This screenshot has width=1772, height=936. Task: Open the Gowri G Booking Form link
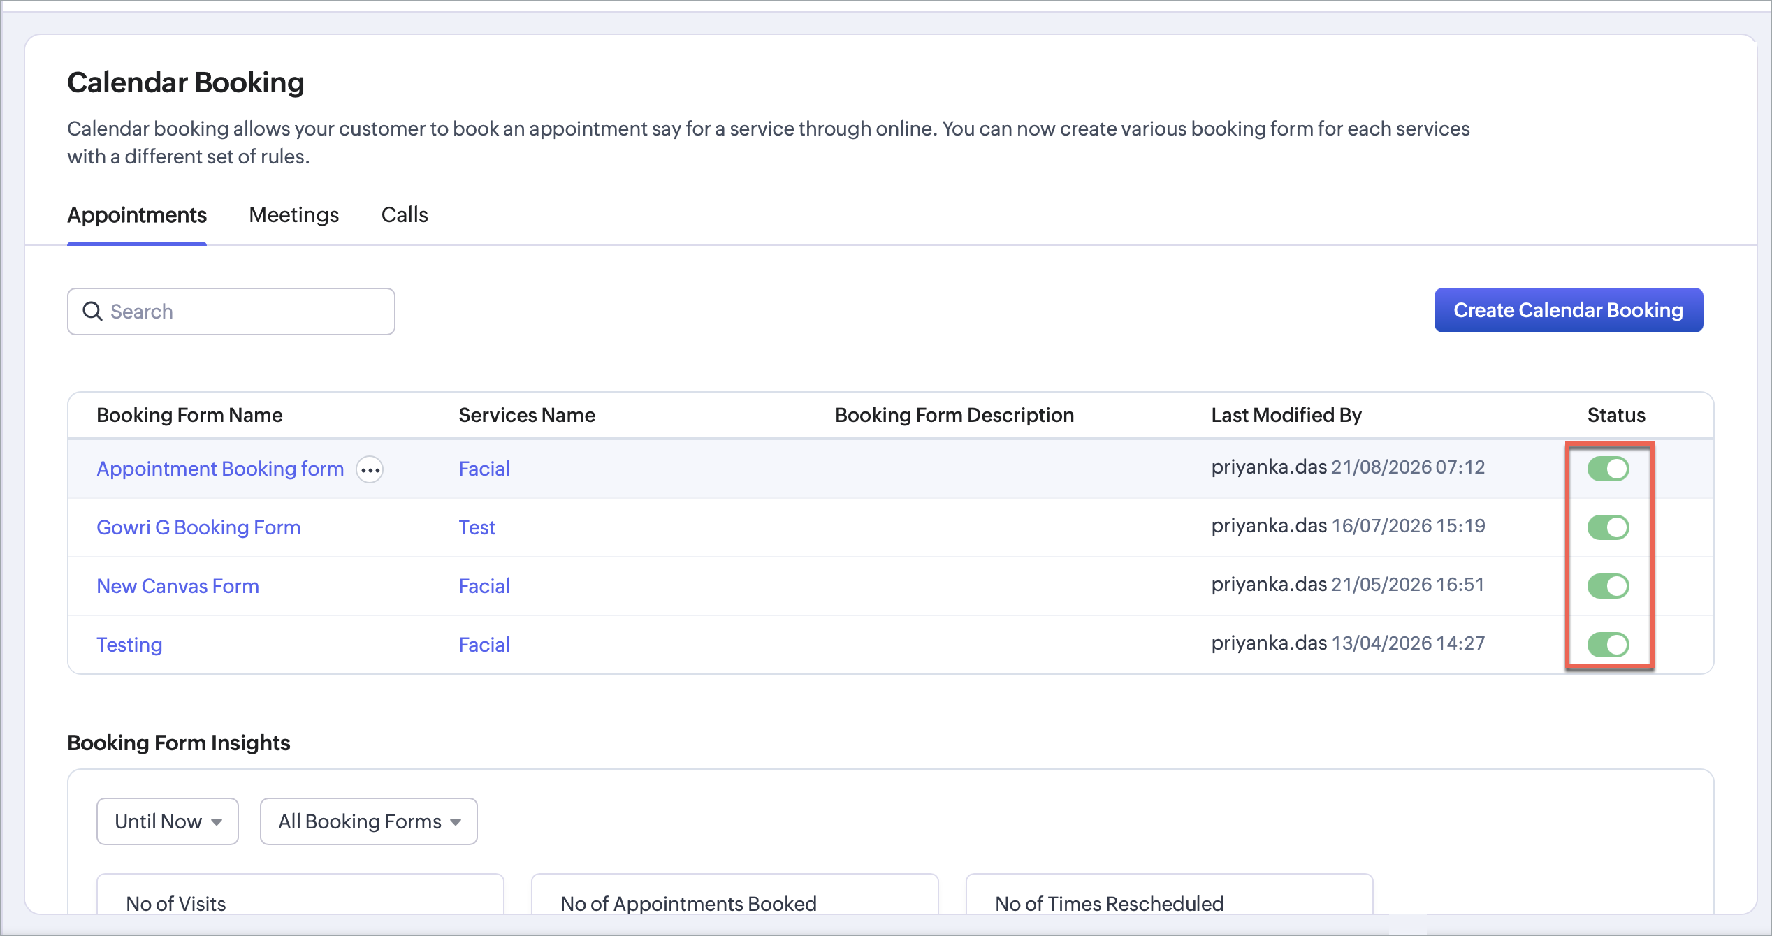(198, 527)
